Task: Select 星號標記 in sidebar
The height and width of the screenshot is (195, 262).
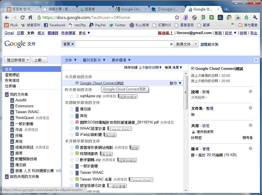Action: click(x=12, y=75)
